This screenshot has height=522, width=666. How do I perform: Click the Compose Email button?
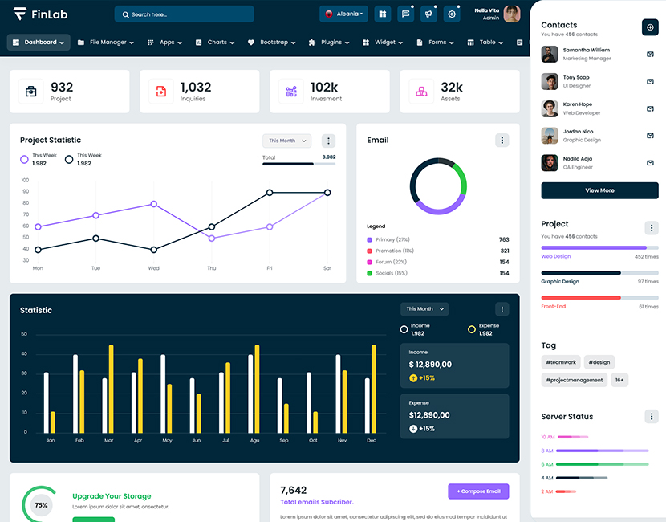pos(478,491)
